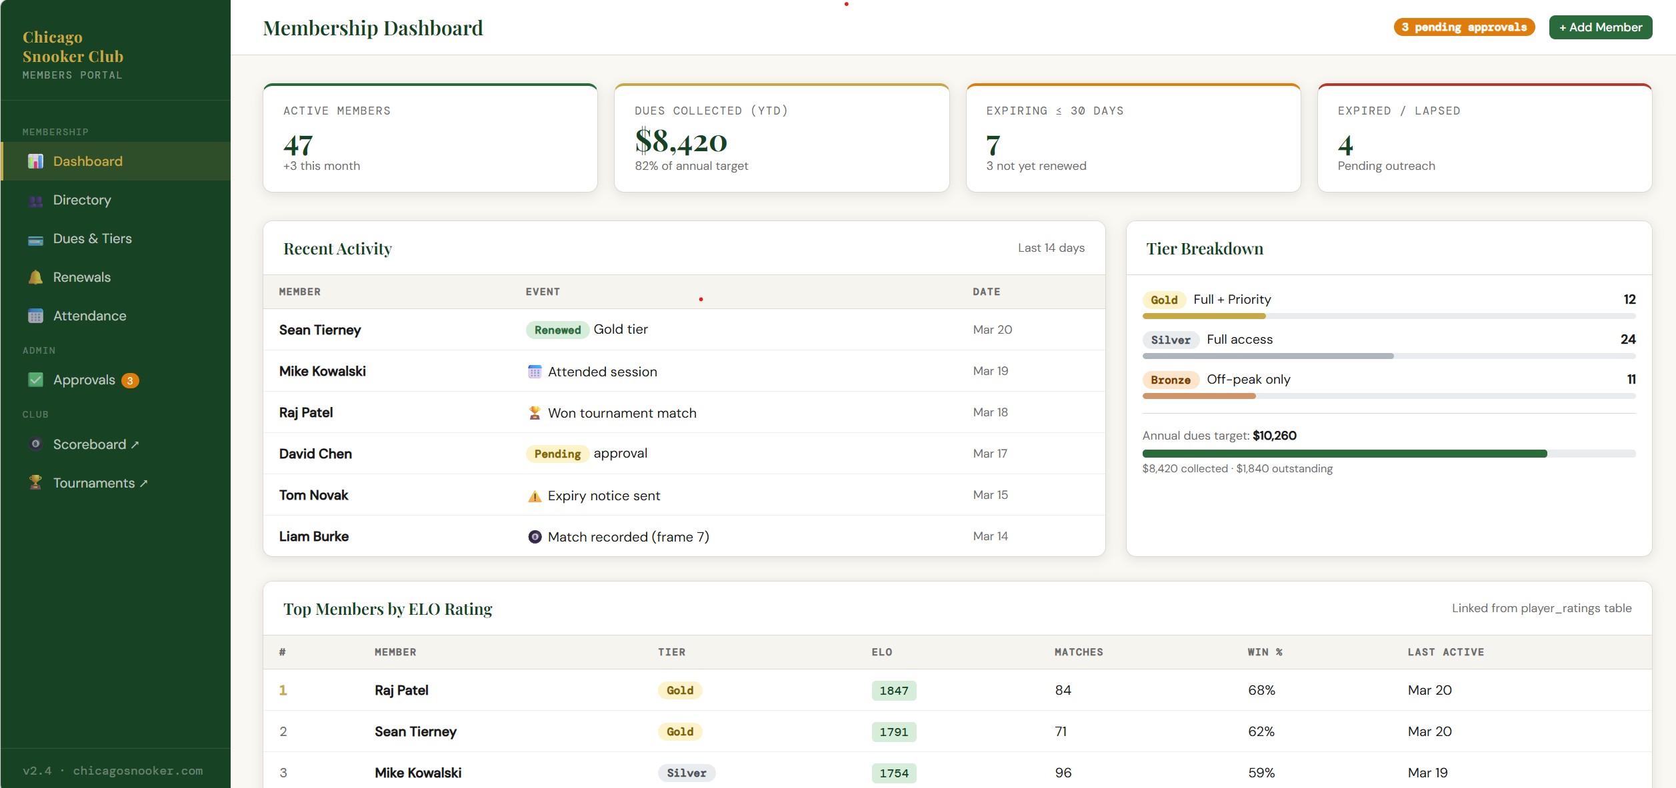The height and width of the screenshot is (788, 1676).
Task: Click the warning icon beside Expiry notice sent
Action: tap(534, 496)
